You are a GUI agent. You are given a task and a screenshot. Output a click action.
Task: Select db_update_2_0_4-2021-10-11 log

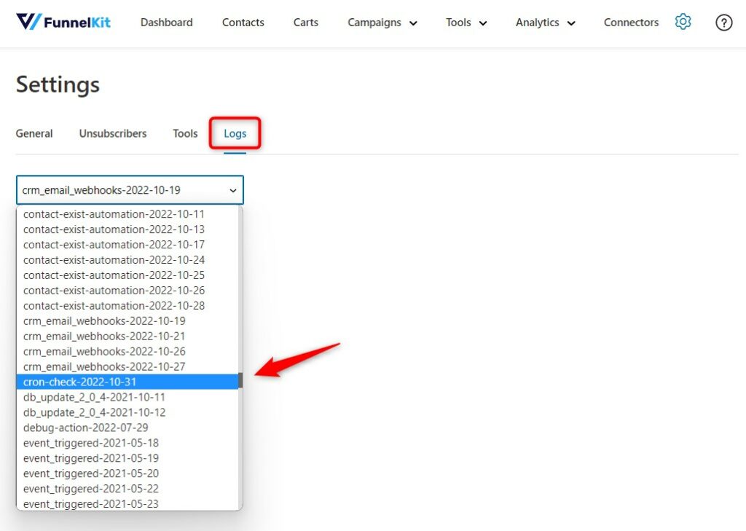(127, 397)
